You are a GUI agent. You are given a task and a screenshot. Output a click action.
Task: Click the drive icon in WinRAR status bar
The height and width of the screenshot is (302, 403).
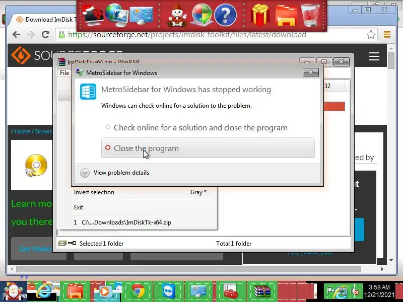(62, 243)
